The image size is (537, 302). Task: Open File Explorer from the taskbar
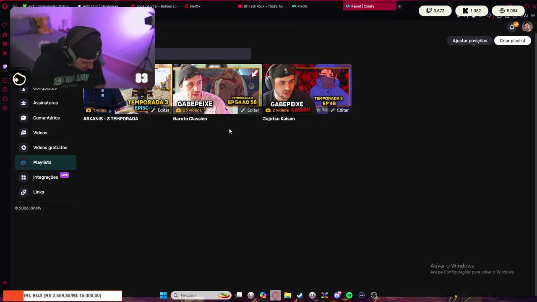(x=288, y=295)
